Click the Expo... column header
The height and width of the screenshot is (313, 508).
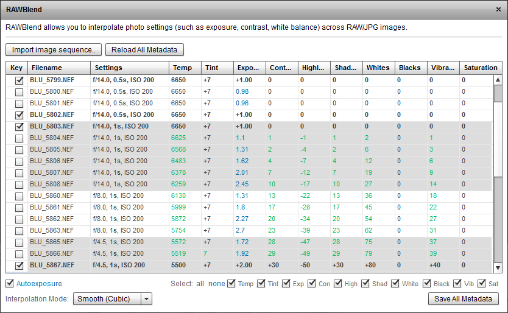coord(250,68)
